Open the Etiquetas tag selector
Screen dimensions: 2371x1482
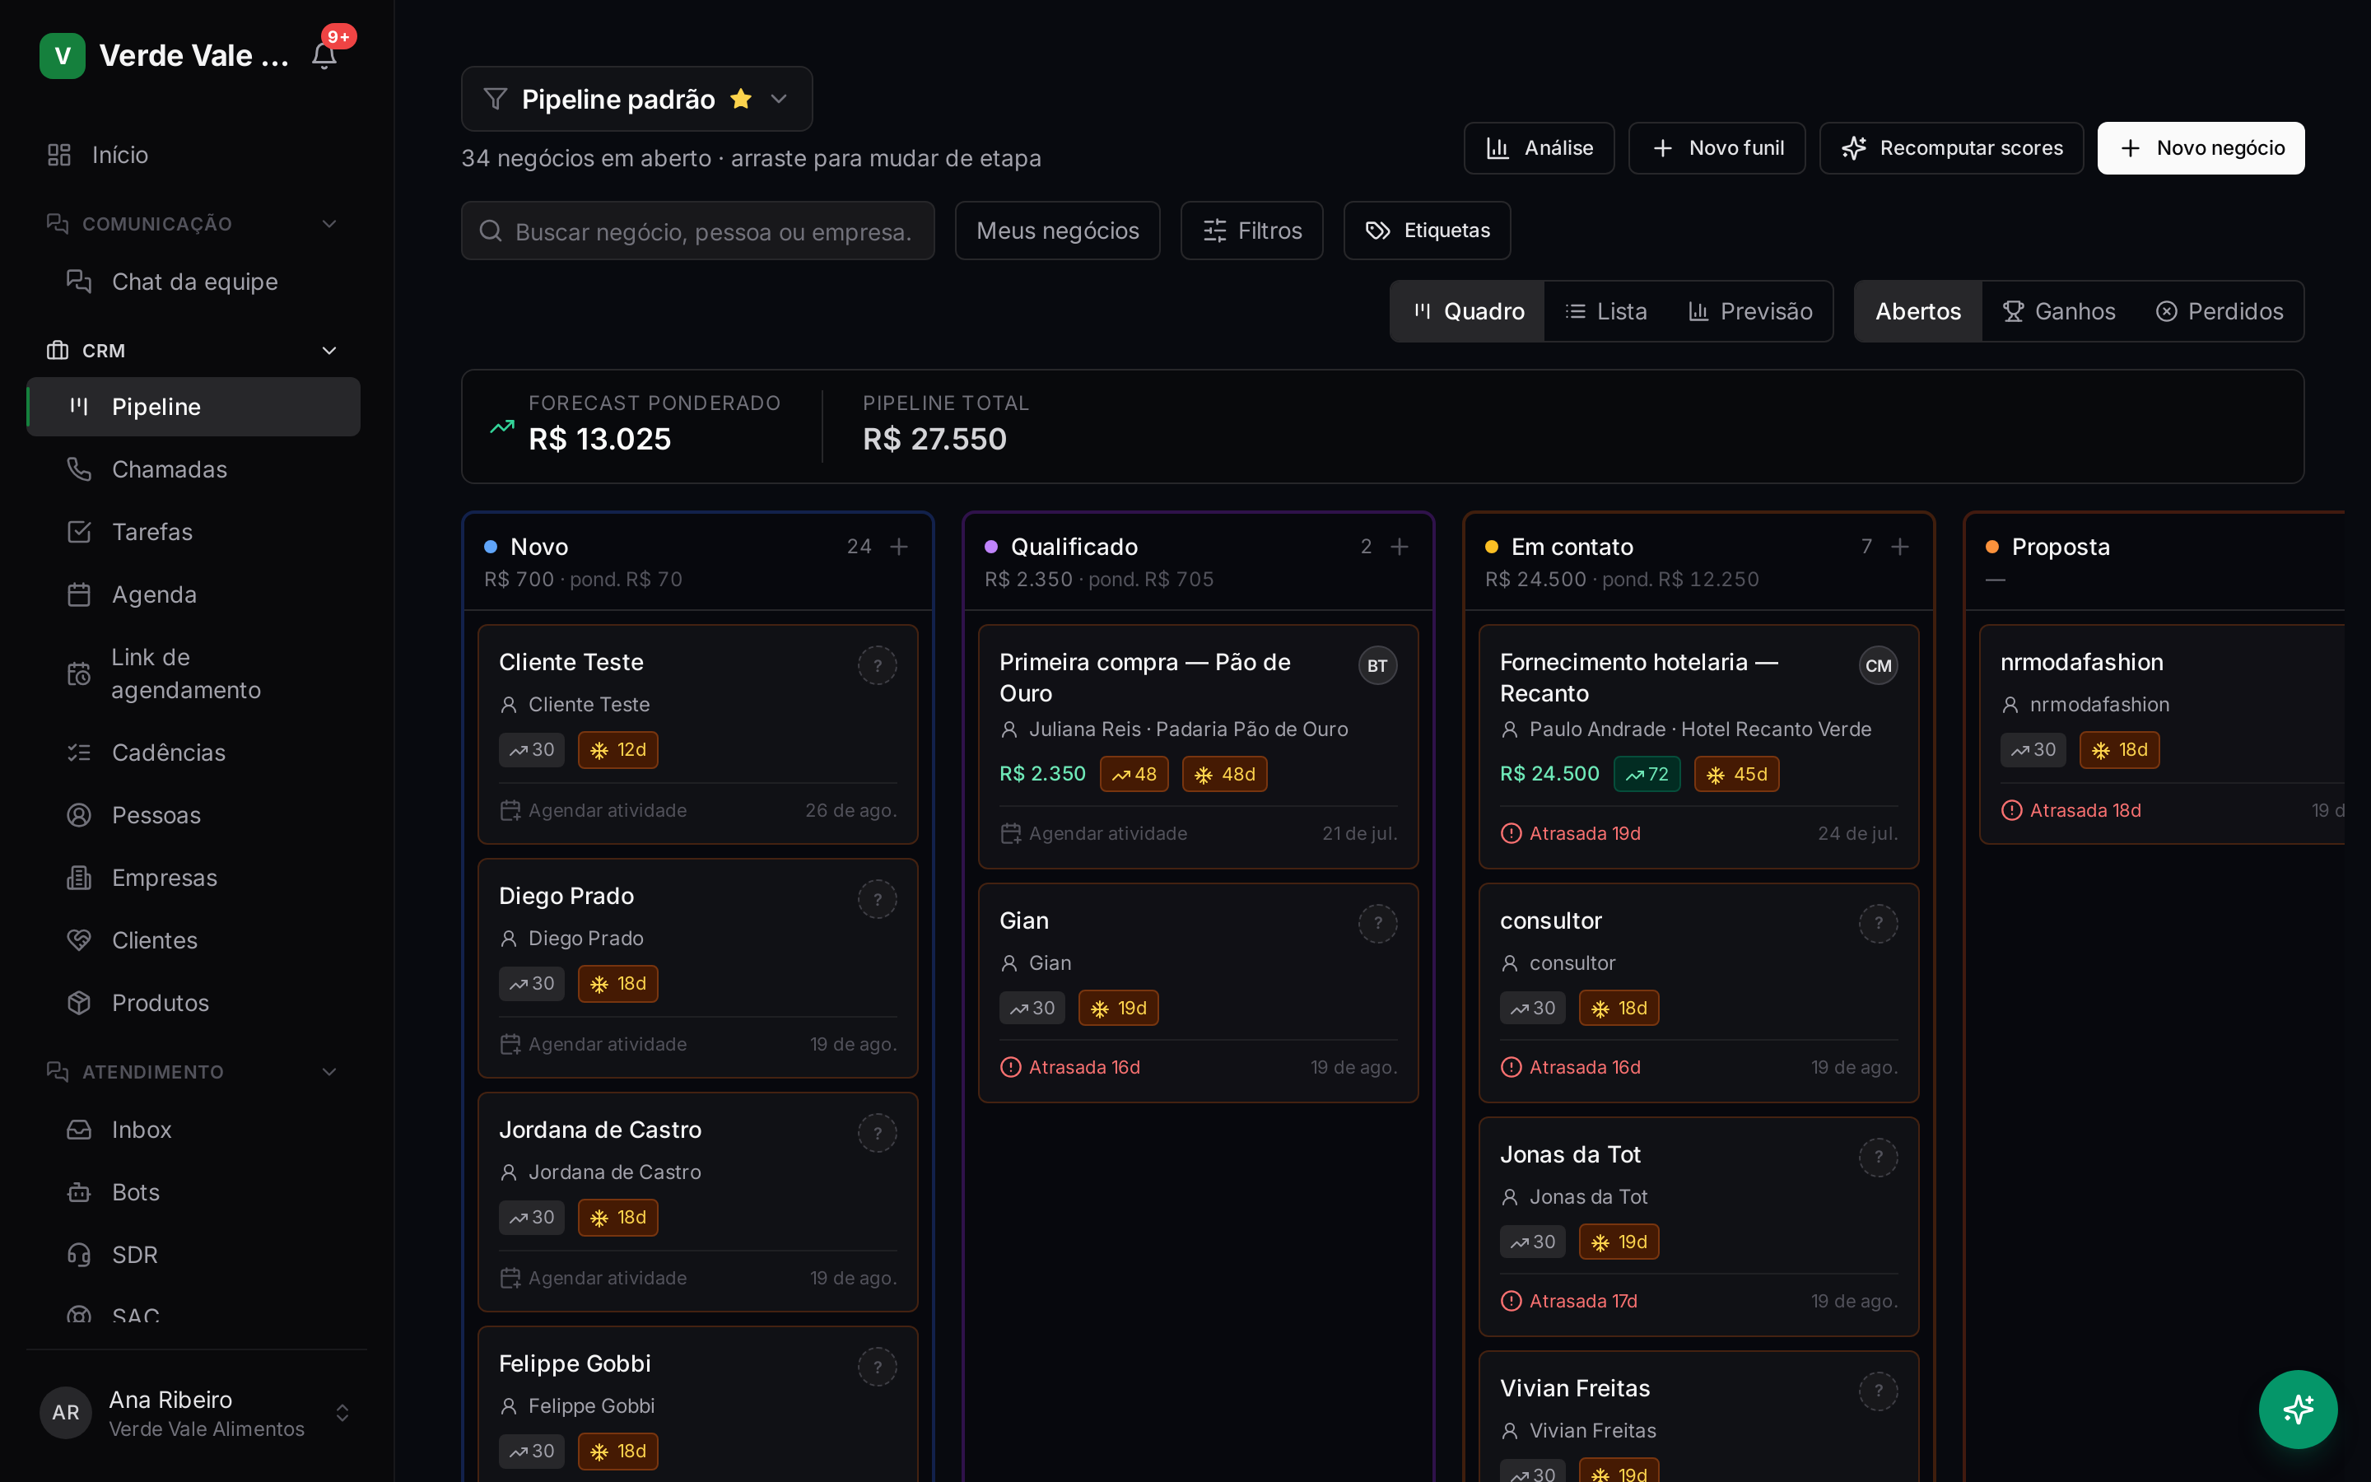click(x=1427, y=231)
